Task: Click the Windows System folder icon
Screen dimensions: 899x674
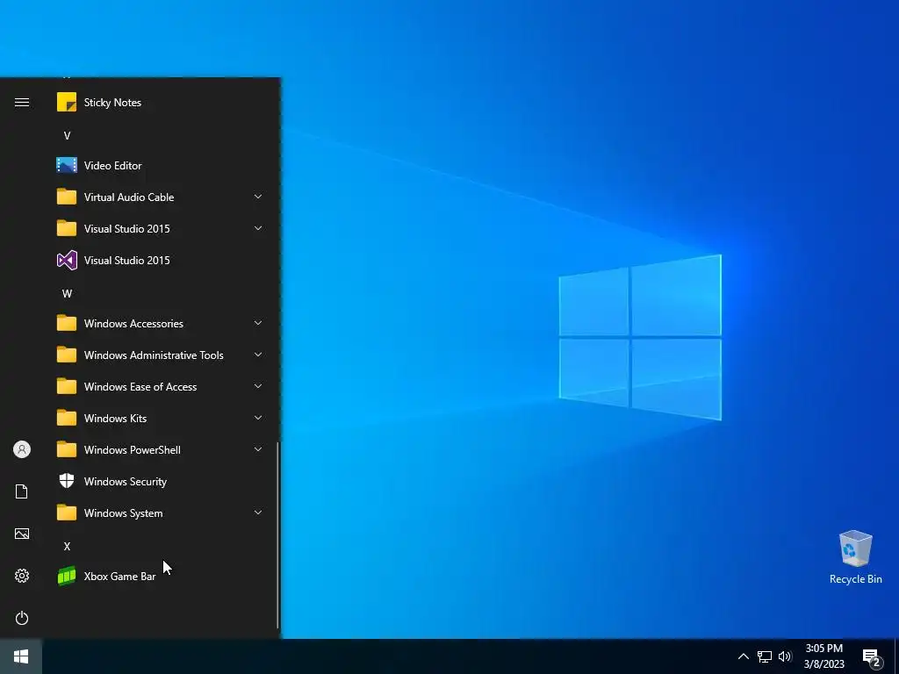Action: coord(67,513)
